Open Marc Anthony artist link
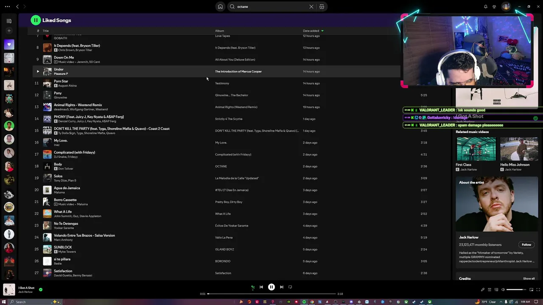The height and width of the screenshot is (305, 543). (64, 240)
